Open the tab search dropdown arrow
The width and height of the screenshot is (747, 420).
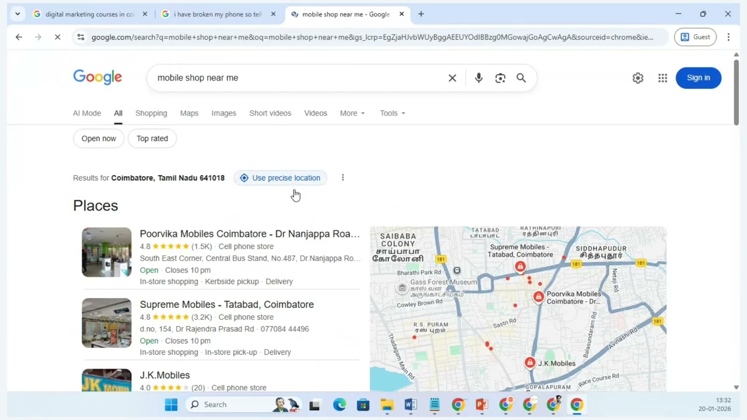click(18, 14)
